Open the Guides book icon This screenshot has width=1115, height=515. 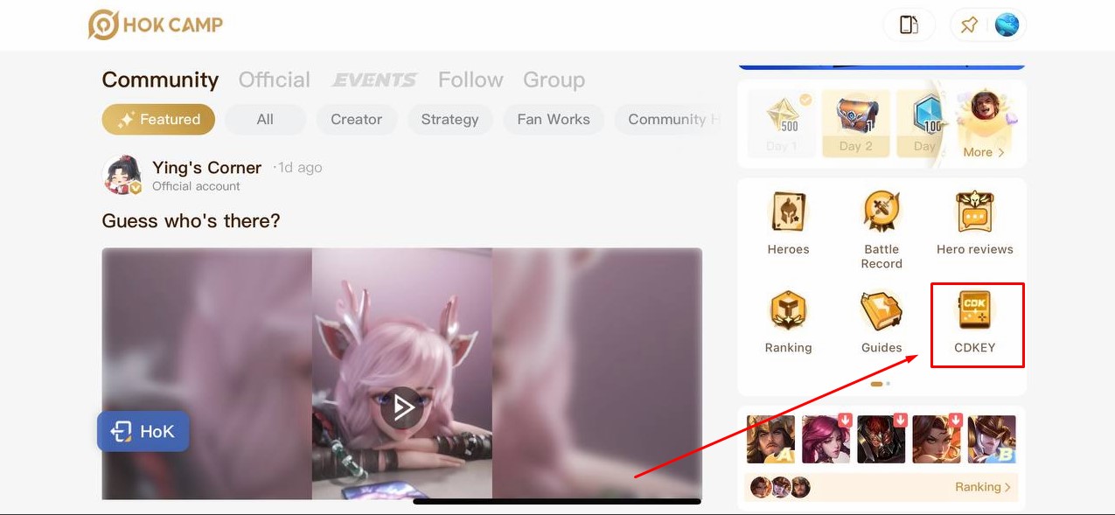click(881, 311)
